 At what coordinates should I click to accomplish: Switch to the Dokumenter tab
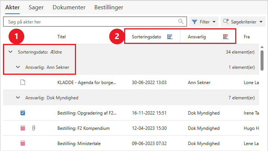coord(69,7)
